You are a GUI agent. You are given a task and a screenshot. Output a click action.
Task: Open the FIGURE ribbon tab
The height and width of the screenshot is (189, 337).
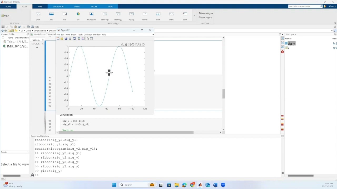point(94,7)
